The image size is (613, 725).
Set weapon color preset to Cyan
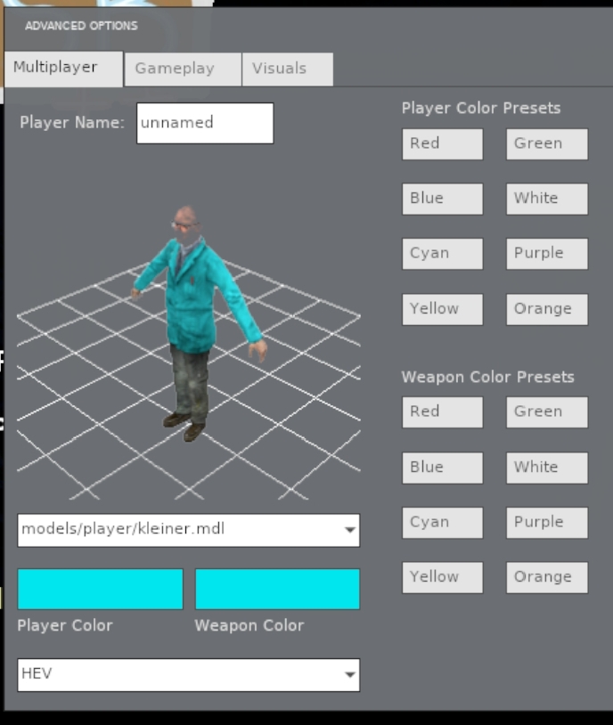click(442, 523)
